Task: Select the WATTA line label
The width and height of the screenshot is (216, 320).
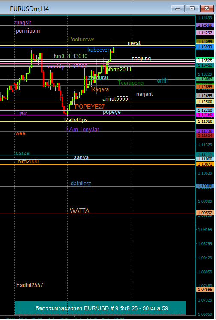Action: click(79, 210)
